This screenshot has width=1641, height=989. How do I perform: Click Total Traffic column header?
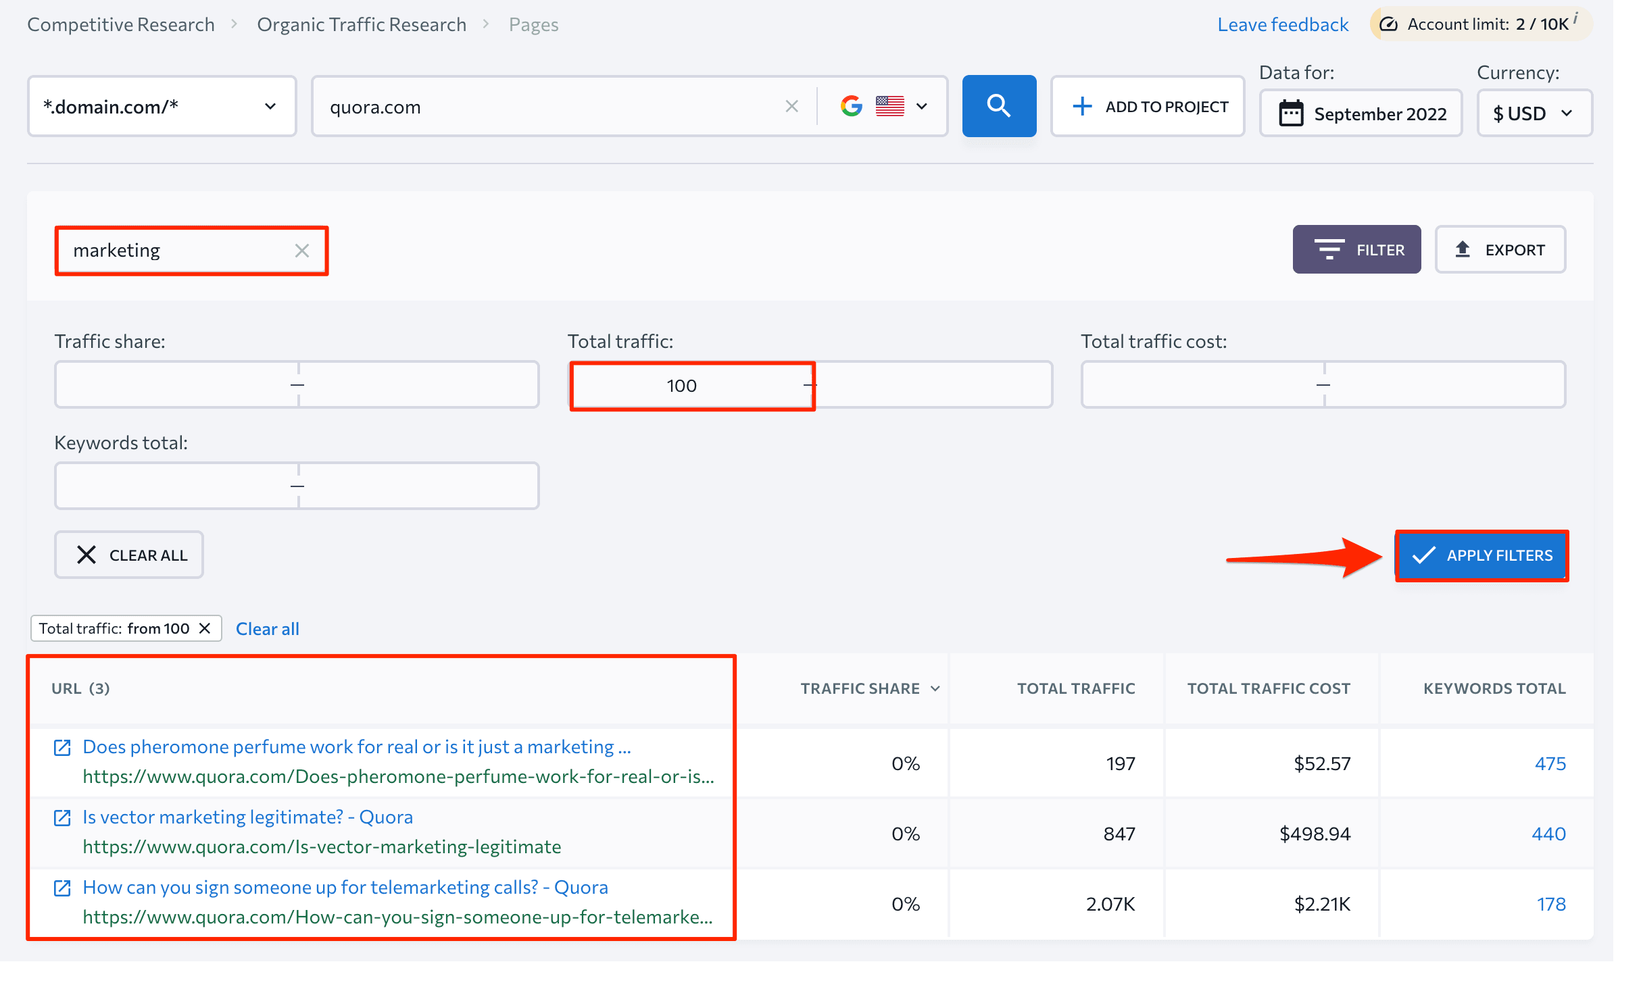pos(1076,688)
